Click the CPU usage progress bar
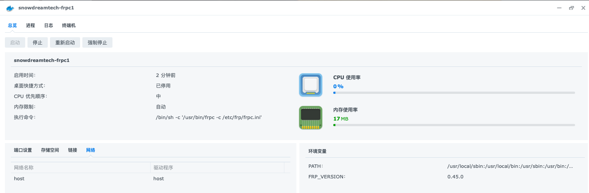 click(454, 93)
